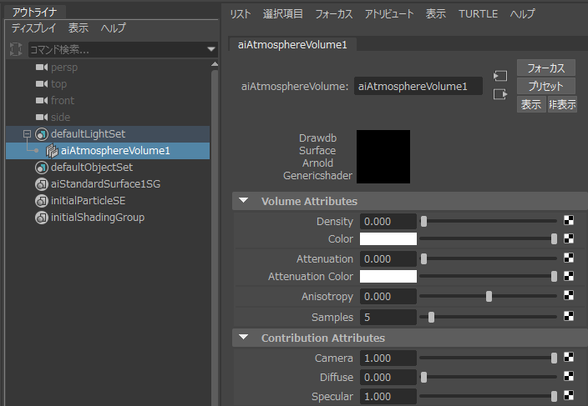
Task: Click the Camera slider handle
Action: tap(554, 358)
